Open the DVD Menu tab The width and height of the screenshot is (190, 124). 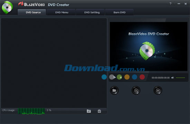61,12
